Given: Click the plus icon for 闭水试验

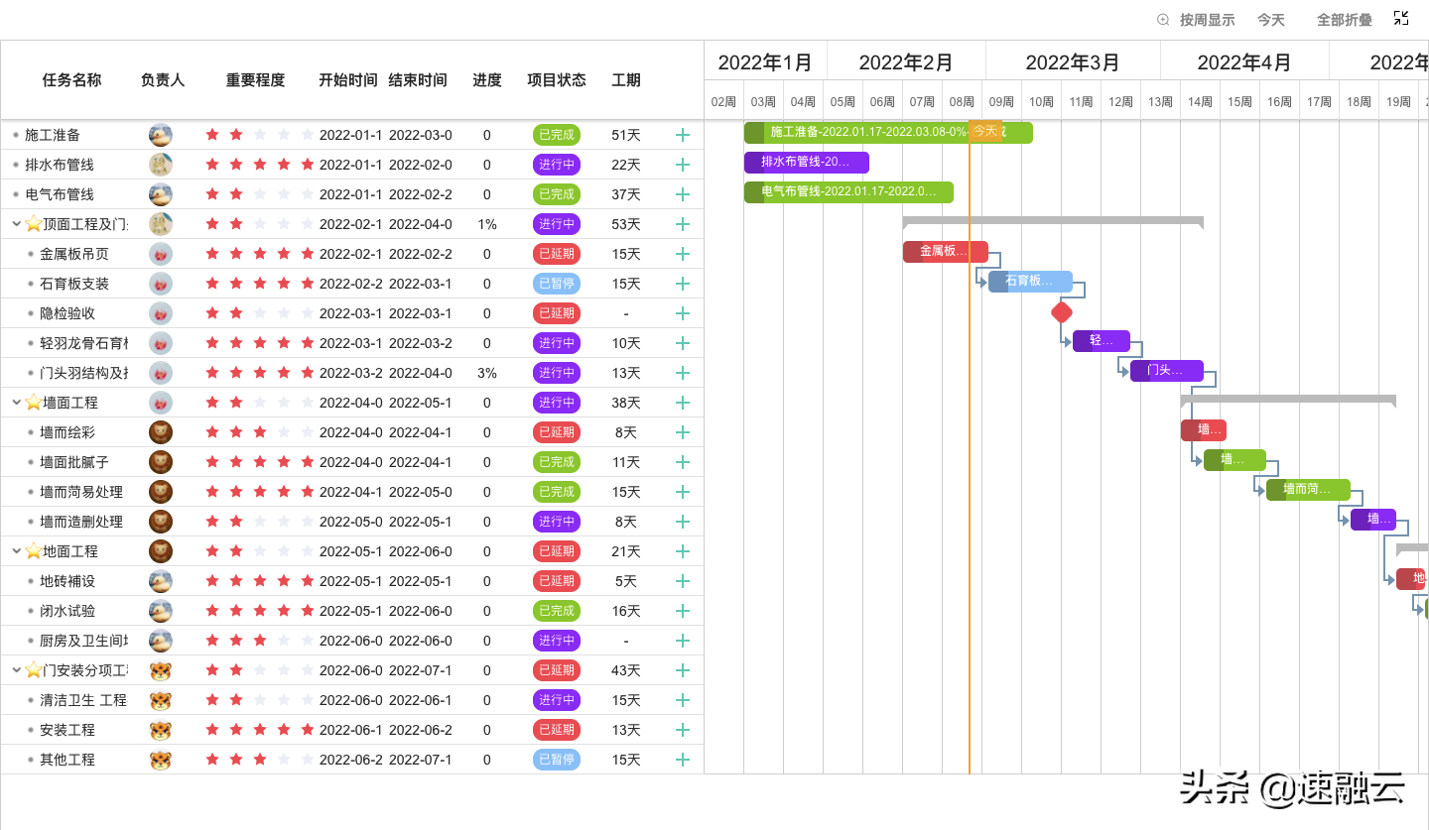Looking at the screenshot, I should (683, 611).
